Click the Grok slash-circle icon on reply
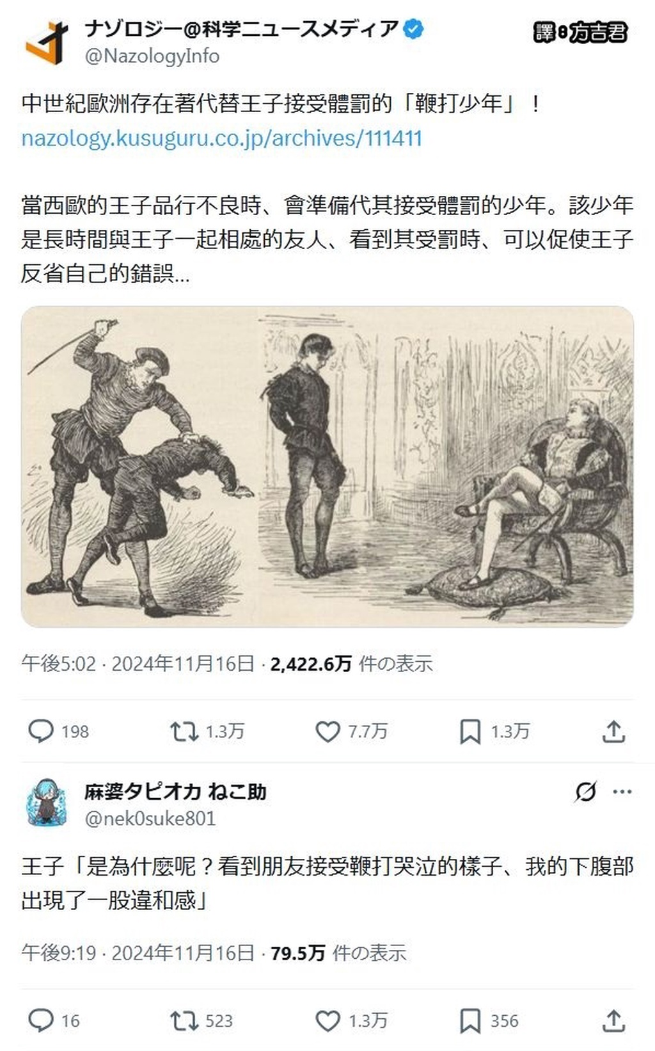 click(x=585, y=792)
